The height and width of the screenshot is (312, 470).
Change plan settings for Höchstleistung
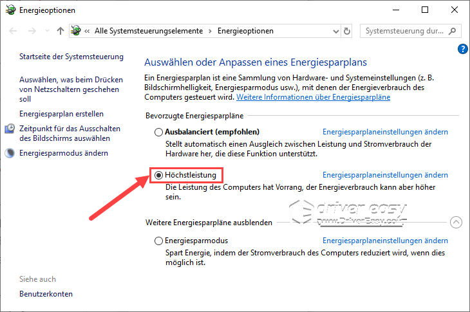click(385, 175)
